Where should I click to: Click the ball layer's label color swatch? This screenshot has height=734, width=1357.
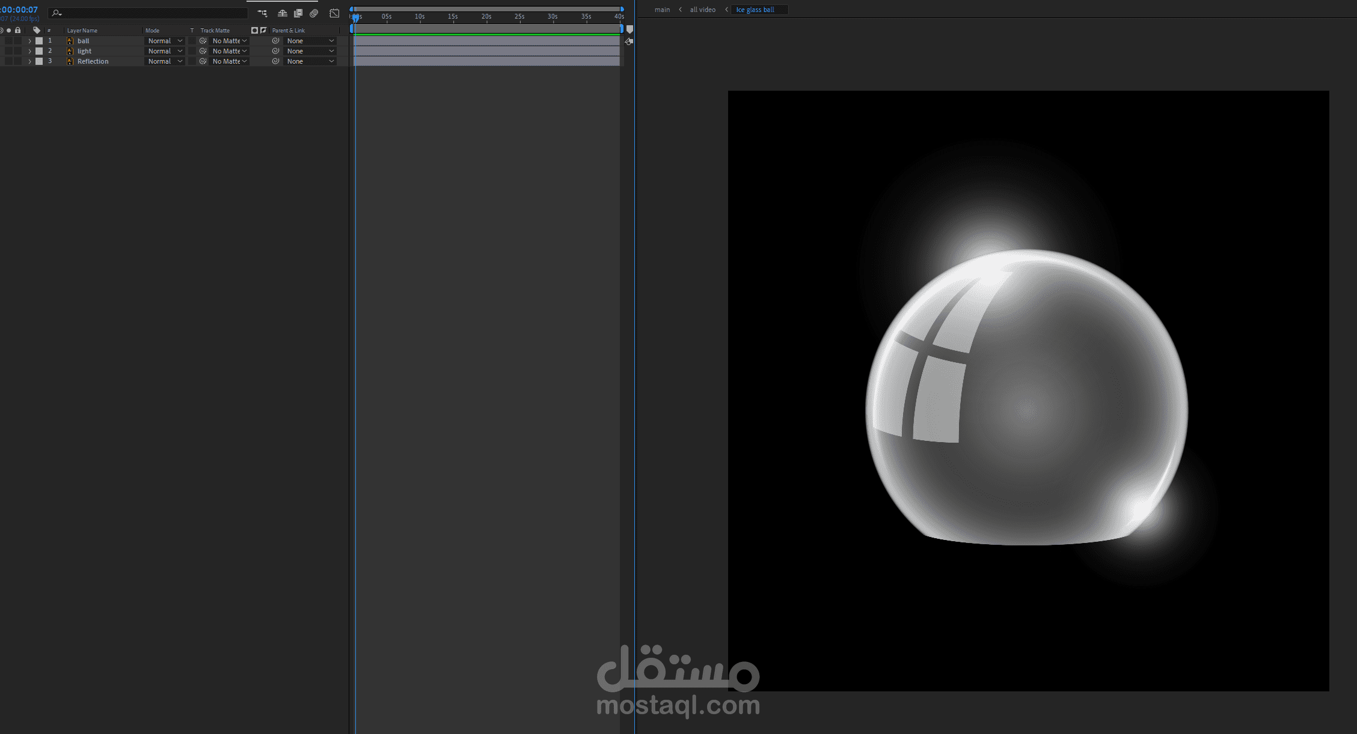pos(39,41)
